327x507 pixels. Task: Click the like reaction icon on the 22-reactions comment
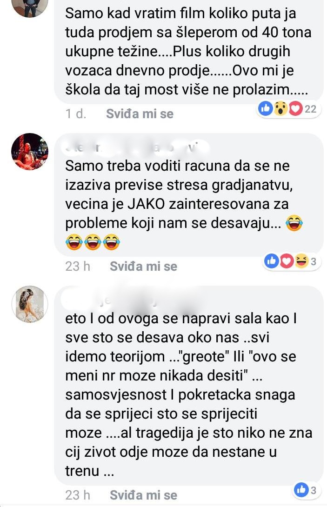[x=266, y=109]
